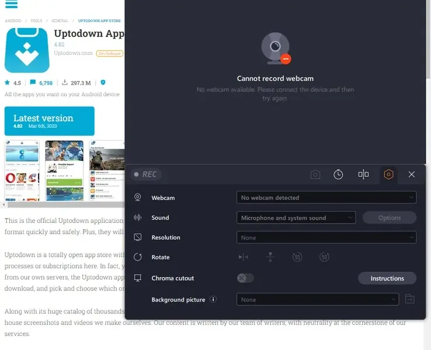Expand the Resolution dropdown
This screenshot has width=431, height=350.
(326, 237)
